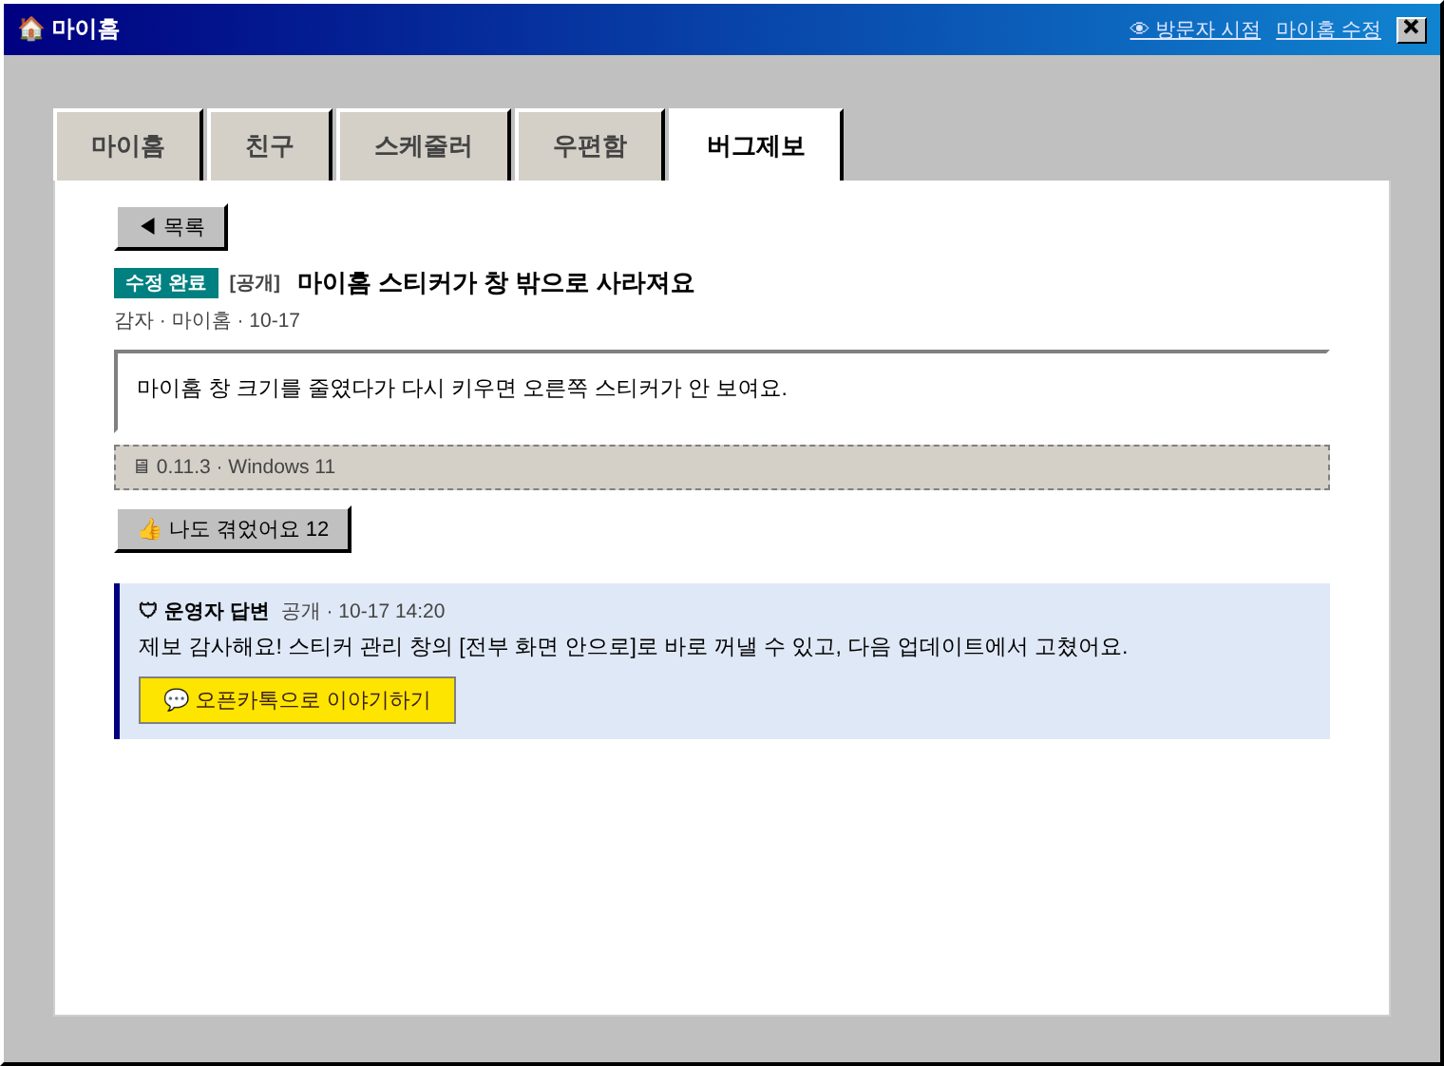
Task: Open 방문자 시점 visitor view link
Action: pyautogui.click(x=1194, y=29)
